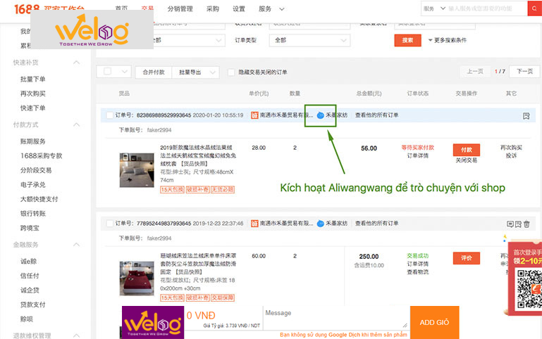The height and width of the screenshot is (339, 542).
Task: Focus the top bar service search field
Action: pyautogui.click(x=488, y=8)
